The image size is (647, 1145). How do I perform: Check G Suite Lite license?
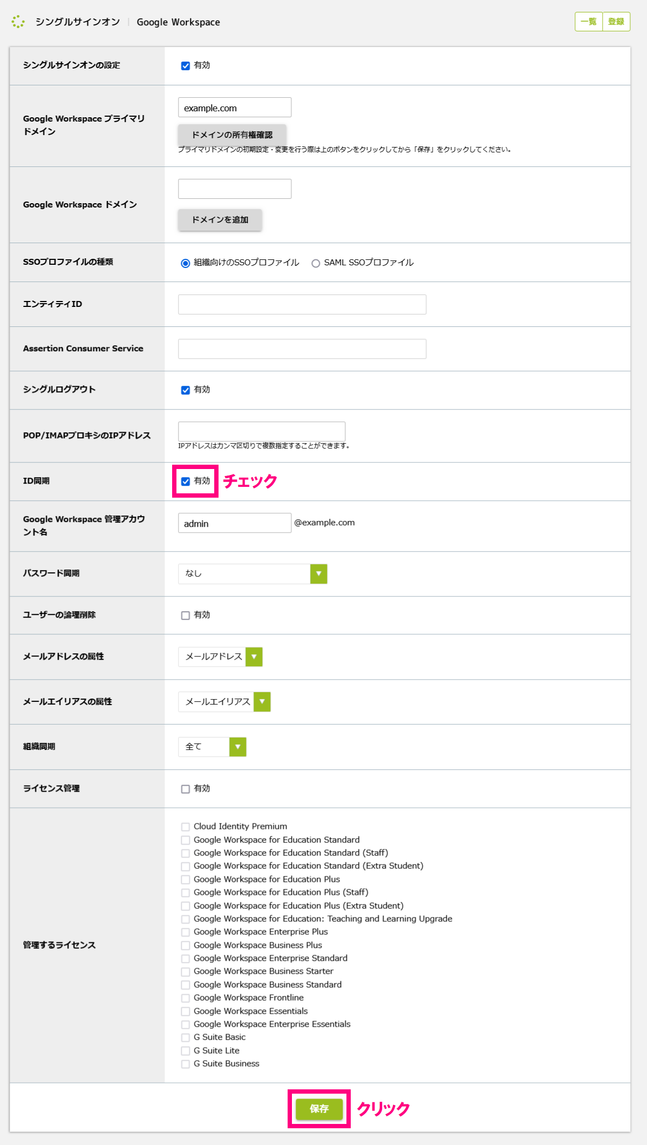tap(186, 1051)
